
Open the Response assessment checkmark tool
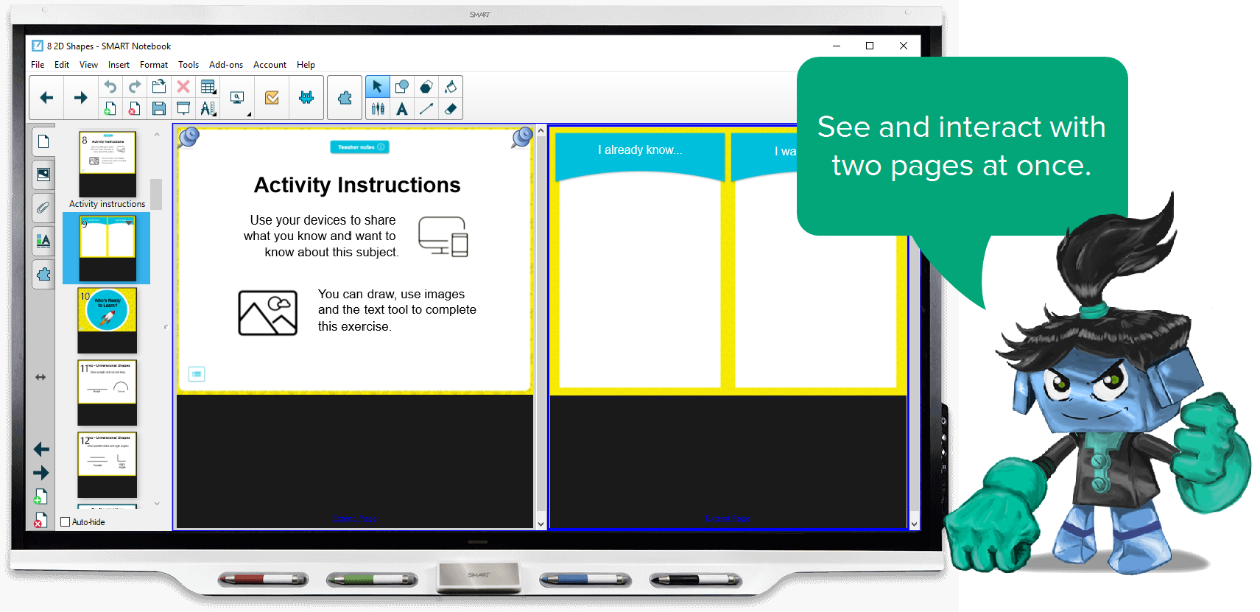272,97
